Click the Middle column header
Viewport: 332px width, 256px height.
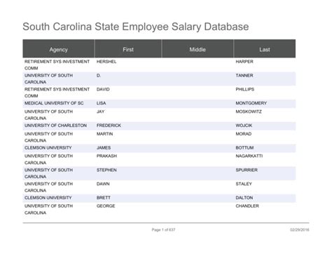[x=198, y=48]
